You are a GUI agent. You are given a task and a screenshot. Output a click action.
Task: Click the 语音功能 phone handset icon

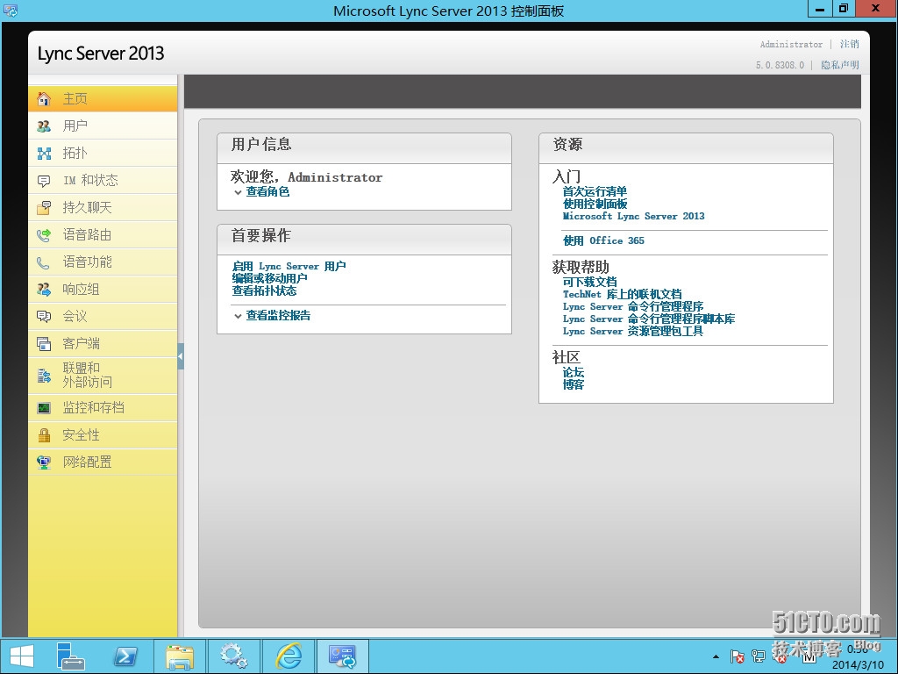coord(44,262)
